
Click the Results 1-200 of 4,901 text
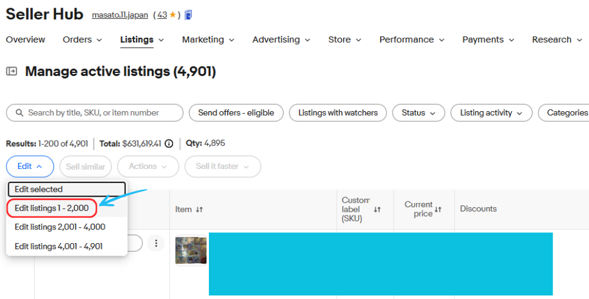[x=47, y=144]
